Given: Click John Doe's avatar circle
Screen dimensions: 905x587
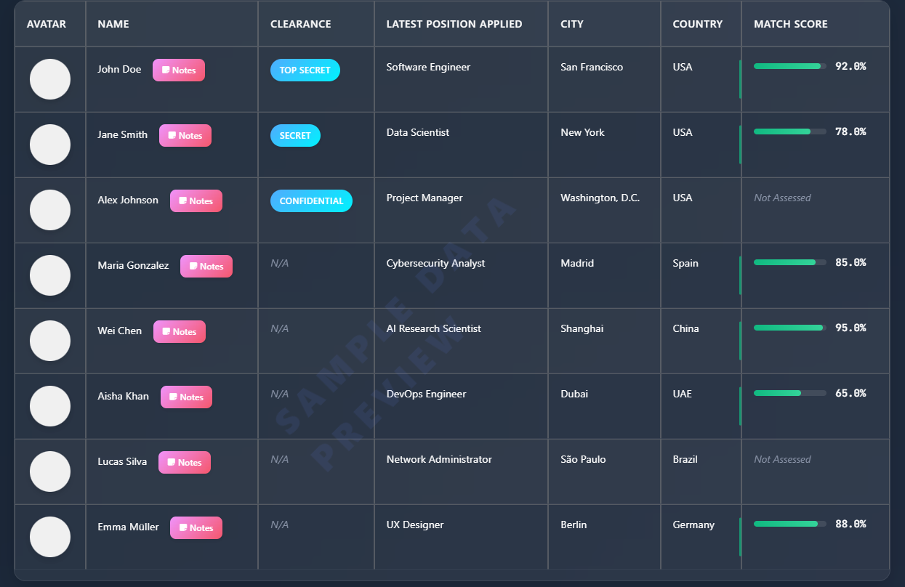Looking at the screenshot, I should tap(49, 79).
